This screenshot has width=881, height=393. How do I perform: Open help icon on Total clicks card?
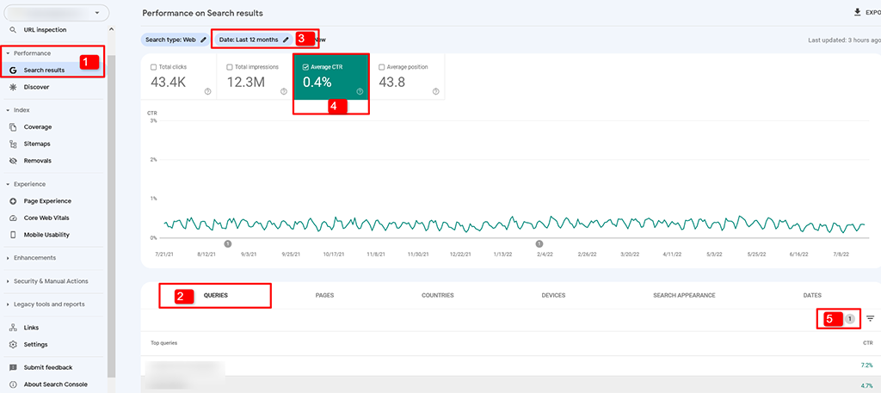tap(208, 91)
